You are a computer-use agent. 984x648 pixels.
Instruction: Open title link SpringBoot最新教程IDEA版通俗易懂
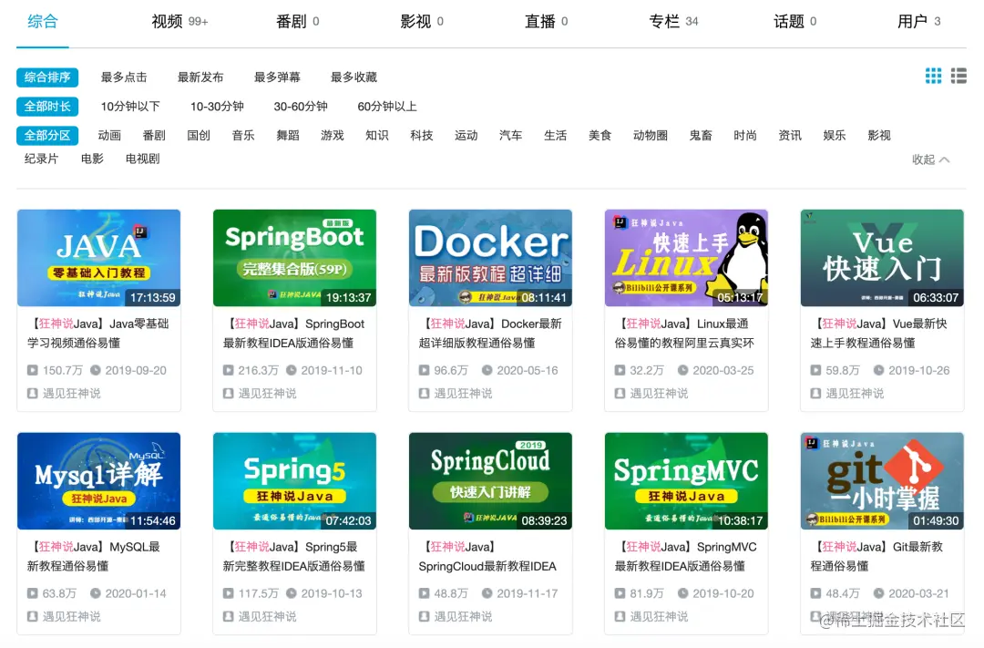click(293, 334)
